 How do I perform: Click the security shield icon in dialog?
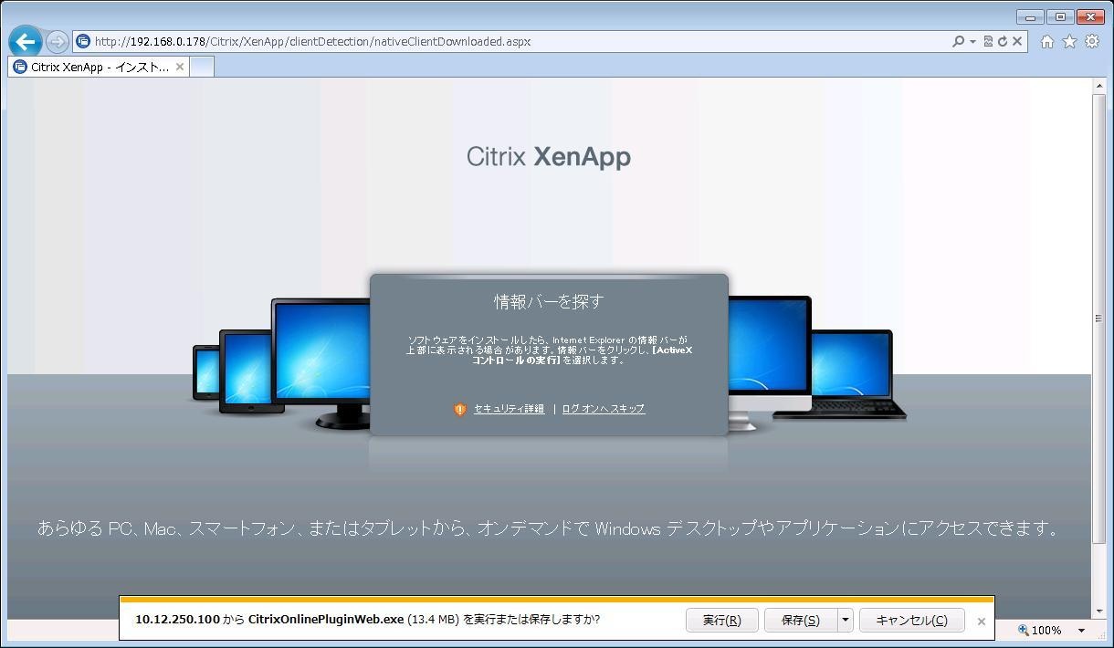click(x=460, y=409)
